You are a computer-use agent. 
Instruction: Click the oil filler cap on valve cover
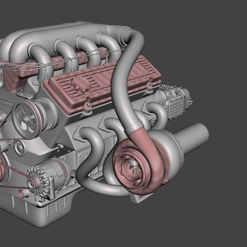click(x=80, y=84)
